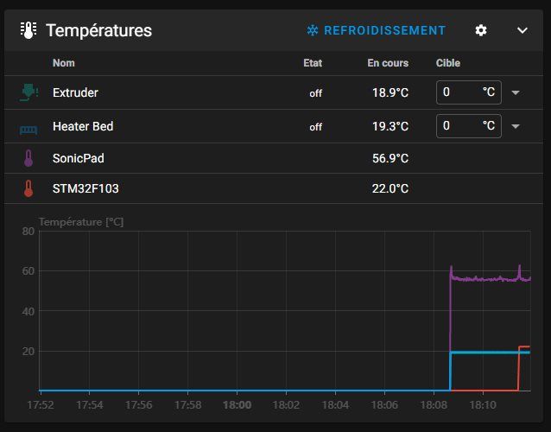Click the Extruder sensor name
Viewport: 551px width, 432px height.
coord(75,92)
